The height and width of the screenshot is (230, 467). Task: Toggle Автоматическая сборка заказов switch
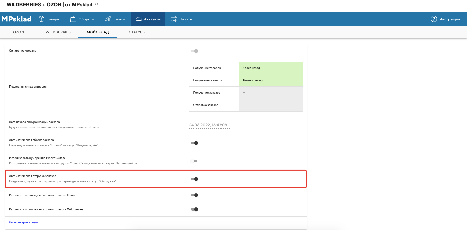tap(195, 143)
